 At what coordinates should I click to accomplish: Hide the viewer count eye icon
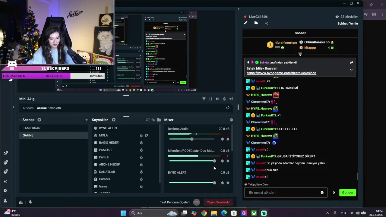[337, 17]
